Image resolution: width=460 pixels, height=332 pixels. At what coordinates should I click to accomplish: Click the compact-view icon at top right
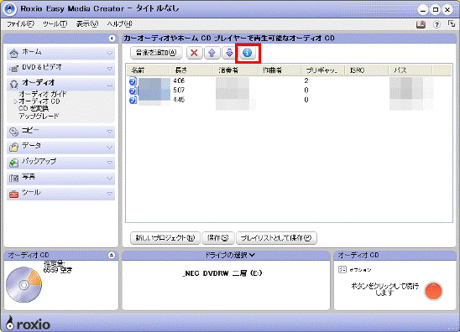(452, 24)
